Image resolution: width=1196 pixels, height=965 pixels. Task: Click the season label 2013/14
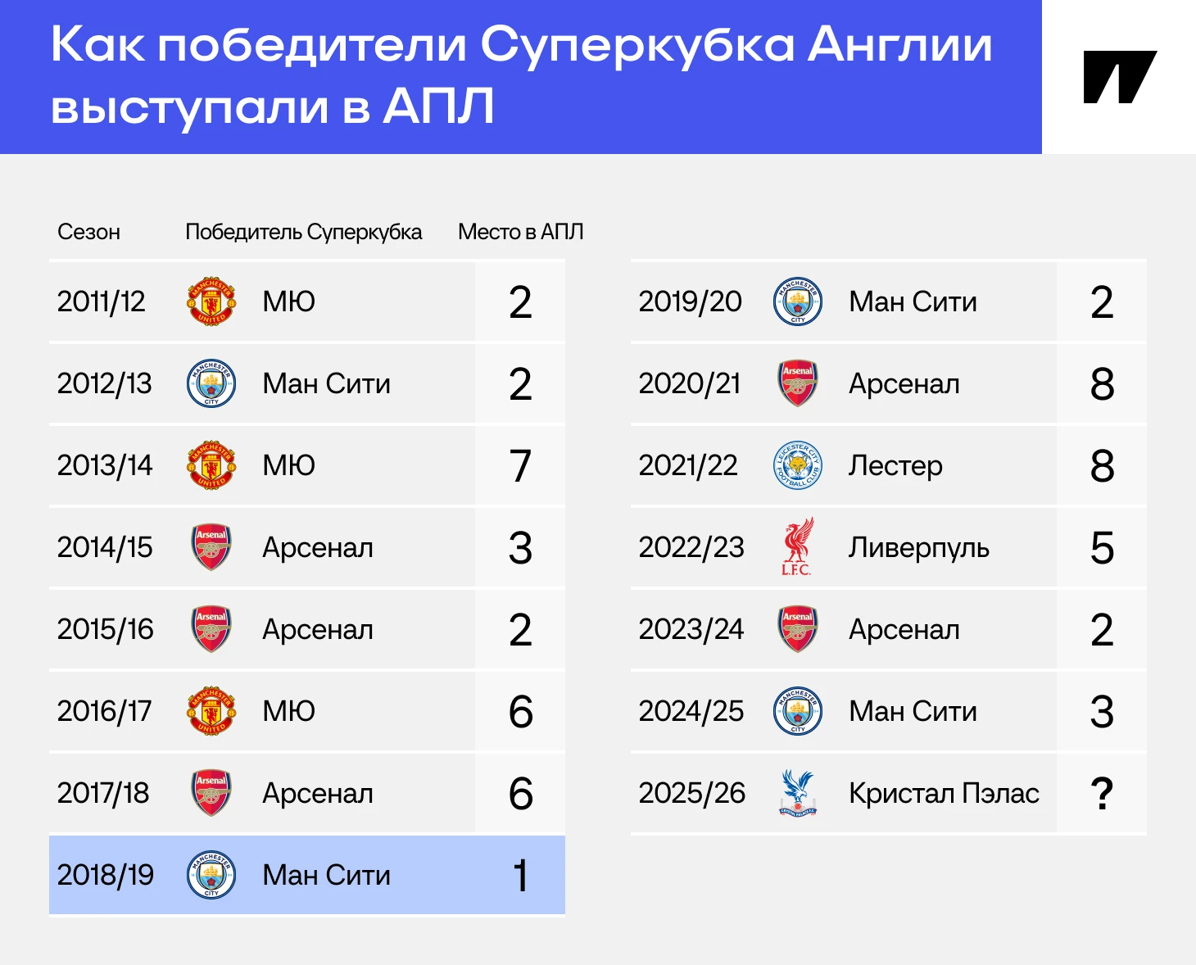pos(105,465)
